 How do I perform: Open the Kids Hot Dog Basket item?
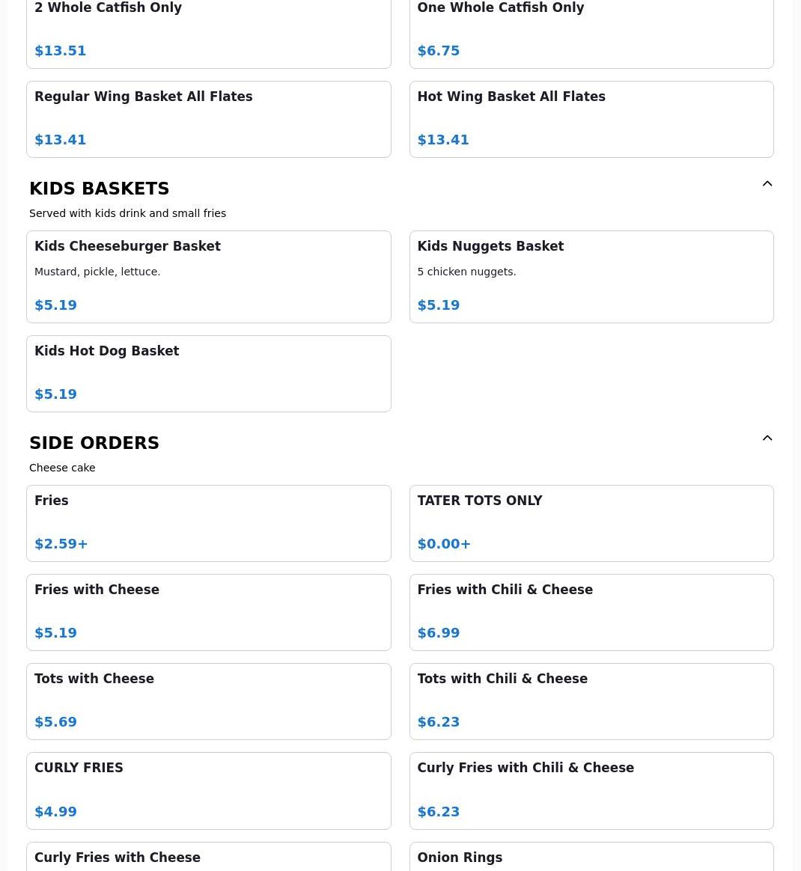(208, 373)
